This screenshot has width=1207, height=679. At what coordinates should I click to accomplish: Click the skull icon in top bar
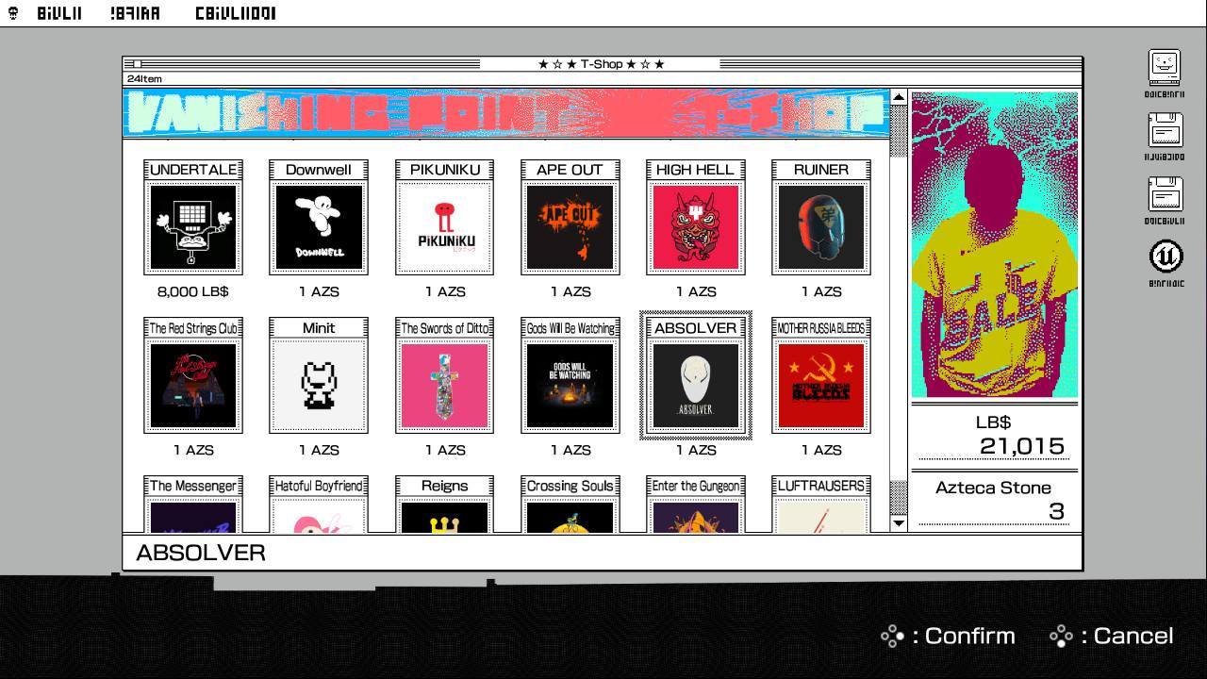pyautogui.click(x=12, y=13)
